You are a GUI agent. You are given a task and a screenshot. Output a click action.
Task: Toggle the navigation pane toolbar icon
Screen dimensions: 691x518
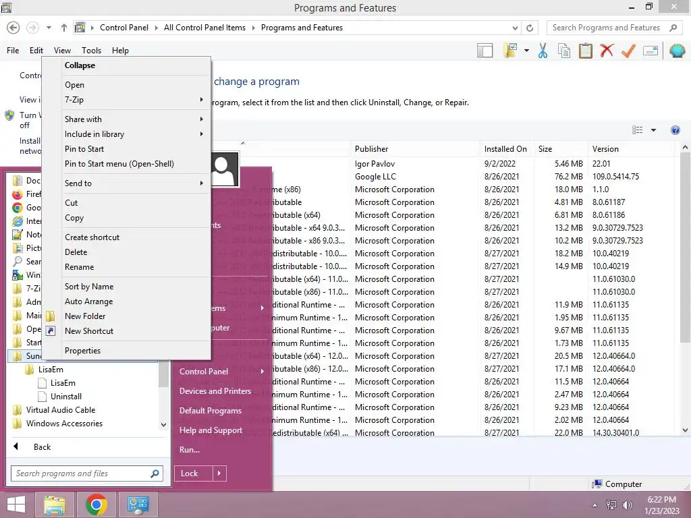coord(485,51)
